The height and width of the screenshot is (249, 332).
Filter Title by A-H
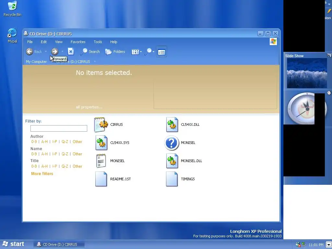click(44, 166)
